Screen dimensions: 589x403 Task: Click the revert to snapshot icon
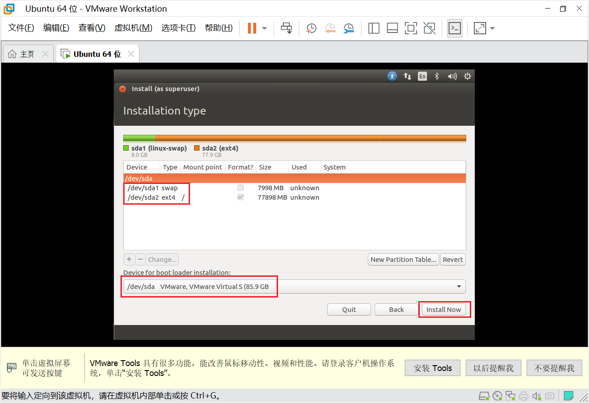[x=330, y=28]
